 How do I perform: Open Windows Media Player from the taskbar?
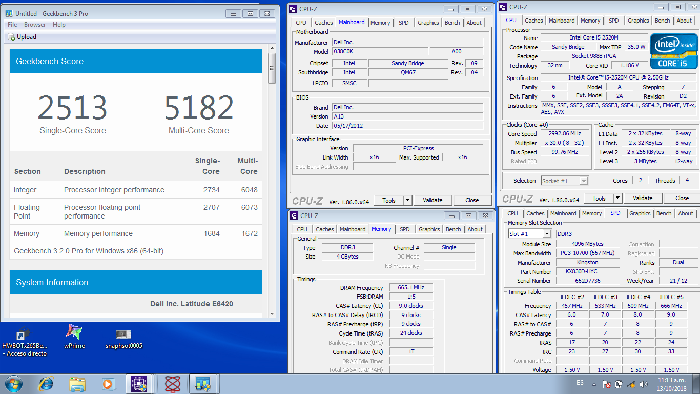(x=108, y=384)
